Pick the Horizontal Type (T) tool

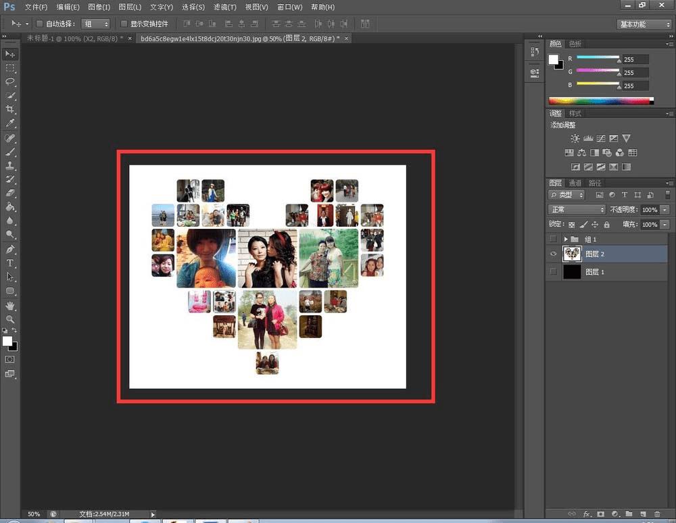(x=10, y=263)
